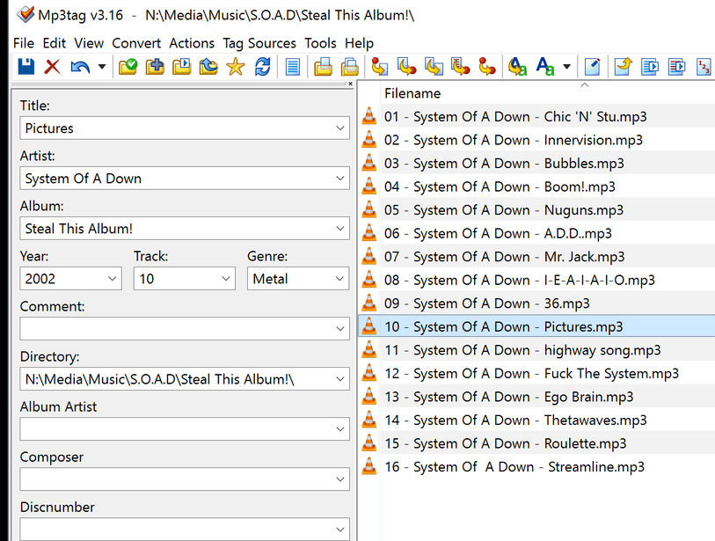Remove tag using the red X icon
The width and height of the screenshot is (715, 541).
(x=53, y=67)
